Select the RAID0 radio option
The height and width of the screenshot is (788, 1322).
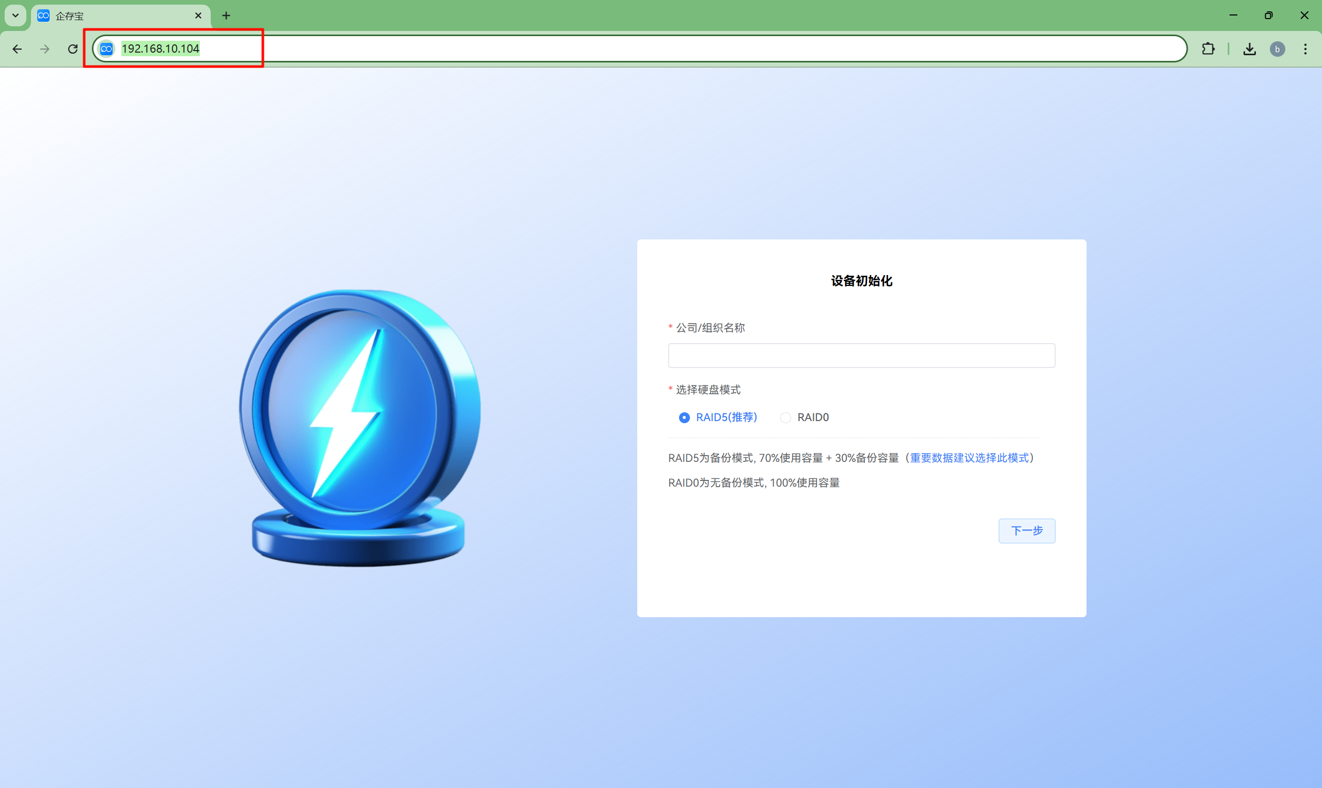(x=785, y=417)
